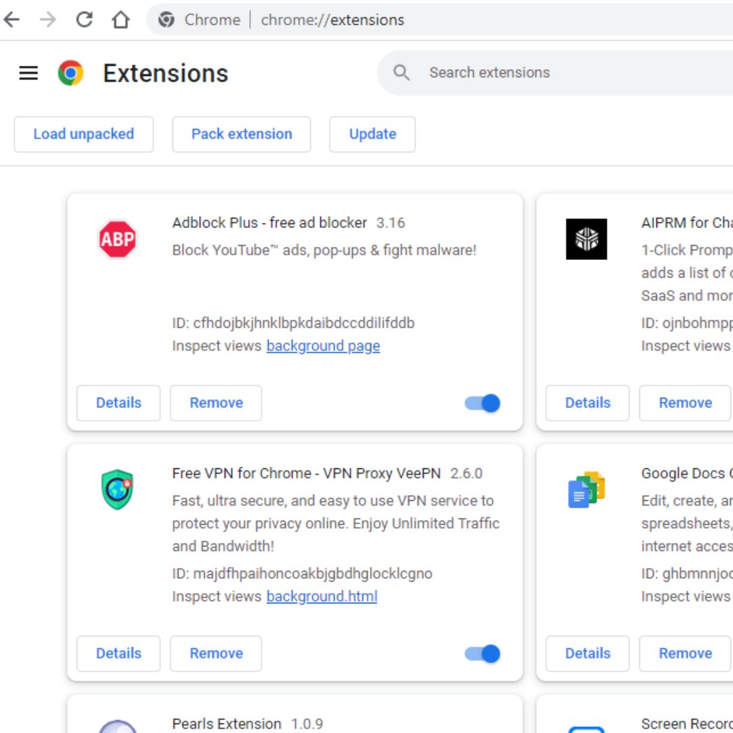Click the VeePN shield icon
The image size is (733, 733).
coord(117,489)
